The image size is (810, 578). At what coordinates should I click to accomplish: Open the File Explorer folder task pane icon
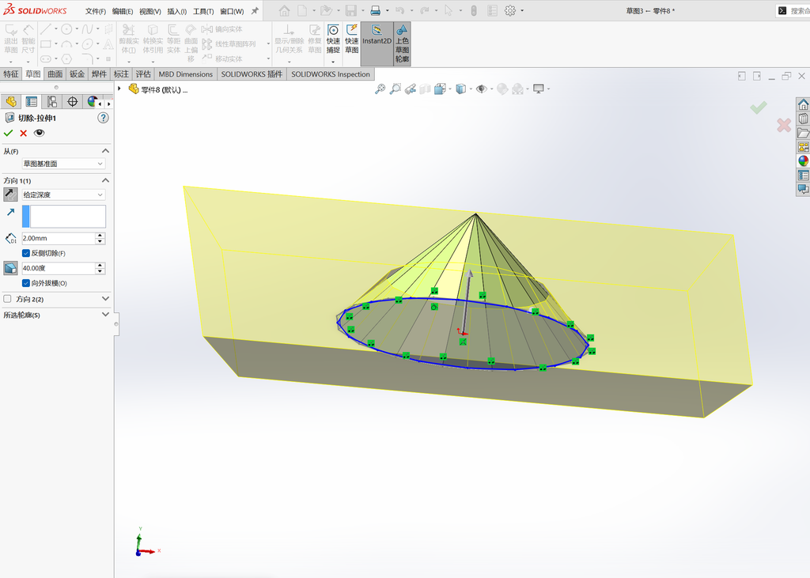click(804, 133)
